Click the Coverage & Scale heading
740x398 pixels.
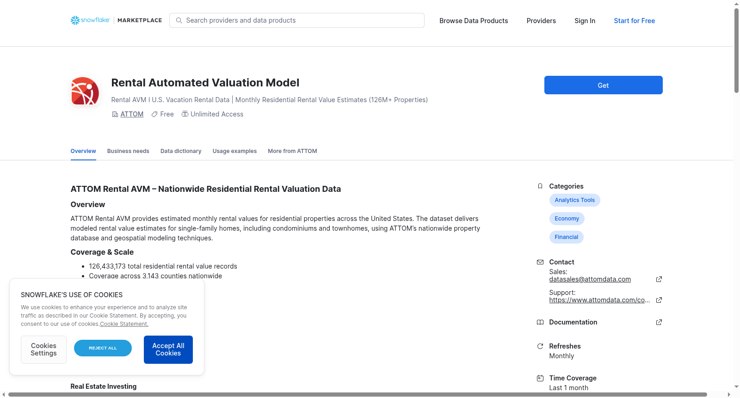[x=102, y=252]
